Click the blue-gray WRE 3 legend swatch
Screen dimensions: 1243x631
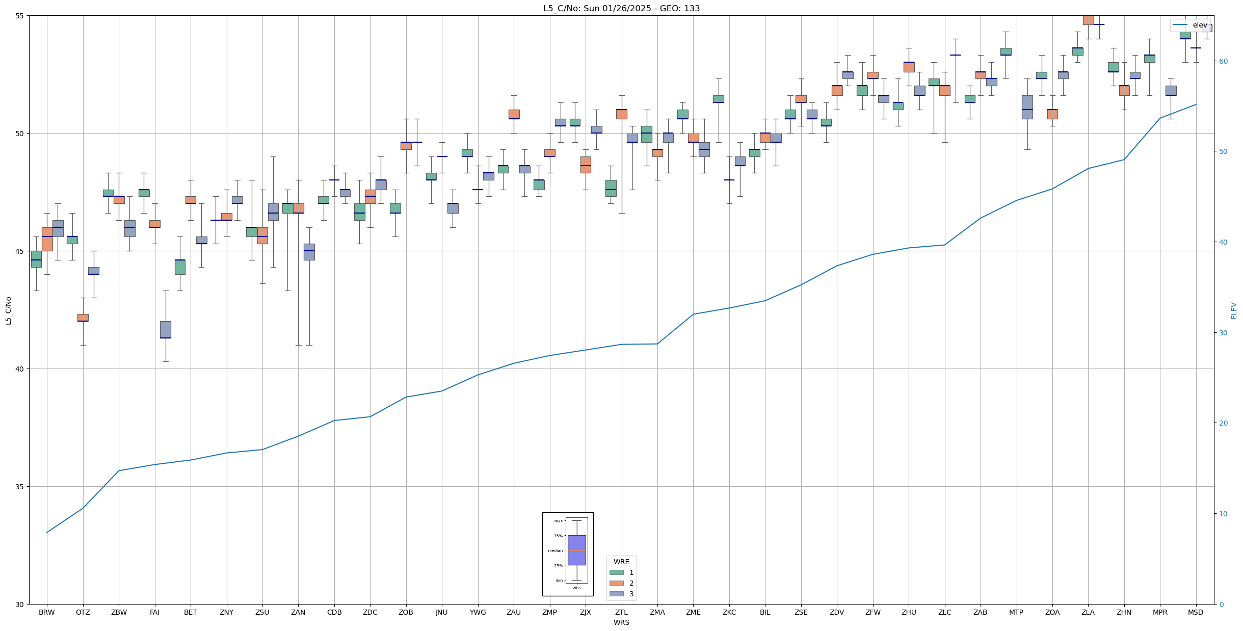pyautogui.click(x=616, y=594)
